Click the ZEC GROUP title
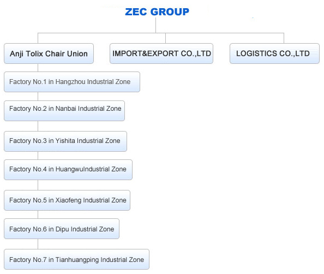 coord(157,12)
